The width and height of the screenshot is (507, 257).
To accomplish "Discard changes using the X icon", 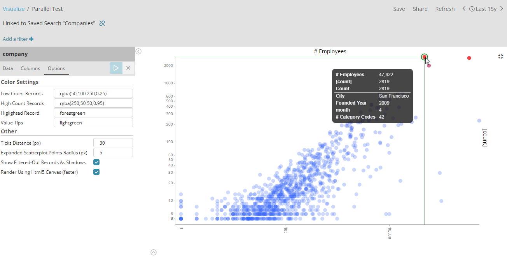I will point(128,68).
